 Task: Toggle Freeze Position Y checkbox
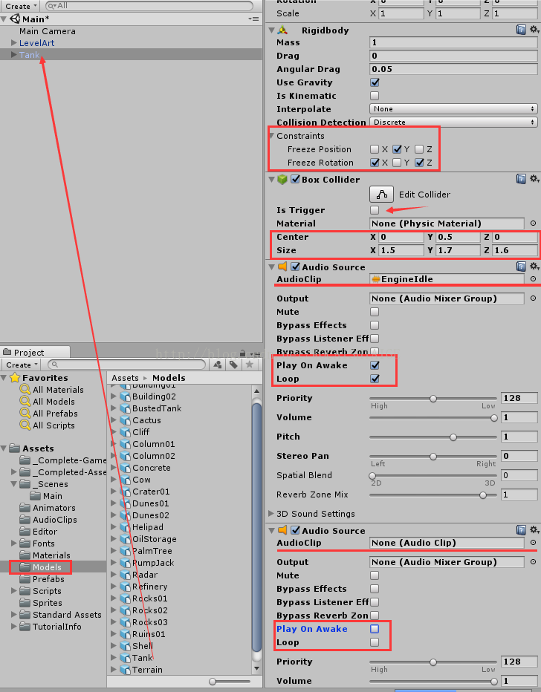397,149
